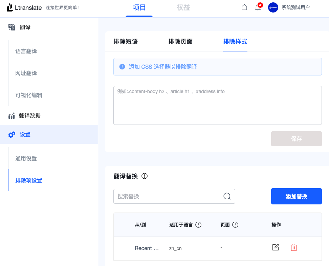The image size is (329, 266).
Task: Click the home icon in header
Action: [x=244, y=7]
